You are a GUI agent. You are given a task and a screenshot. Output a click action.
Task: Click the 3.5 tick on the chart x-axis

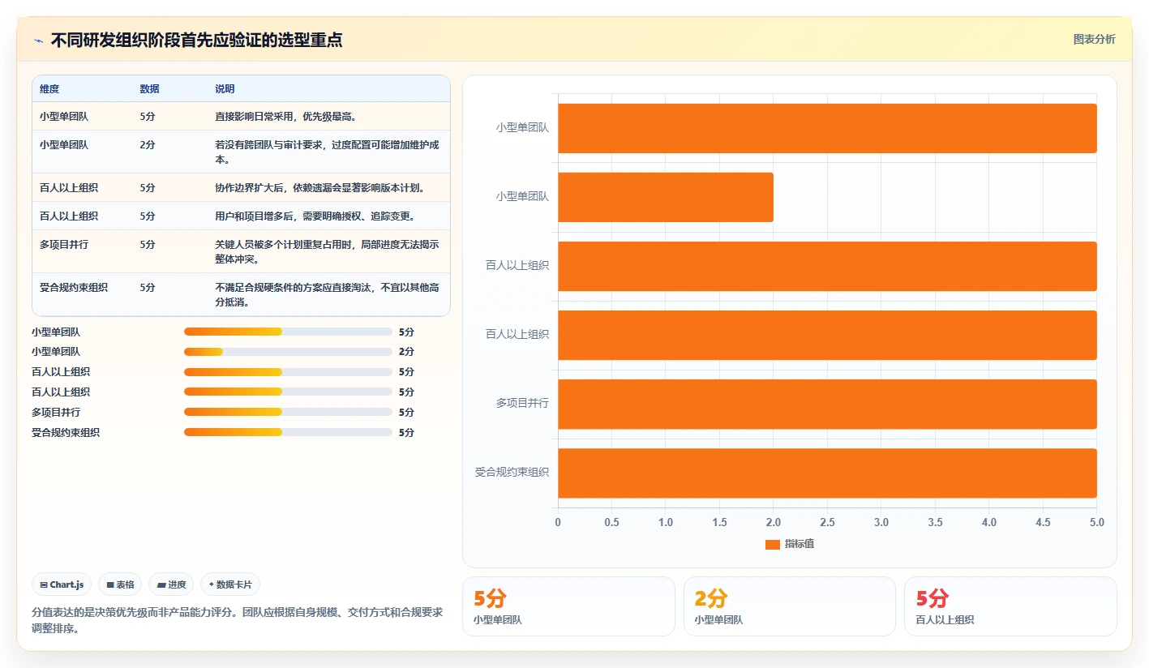935,522
